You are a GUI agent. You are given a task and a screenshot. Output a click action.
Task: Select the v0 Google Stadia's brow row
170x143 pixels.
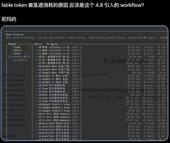pos(100,105)
